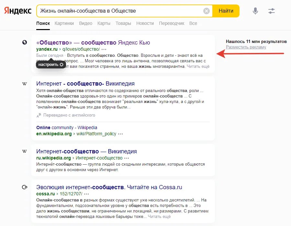Open menu dots next to 152/12707/
Screen dimensions: 291x226
tap(86, 194)
